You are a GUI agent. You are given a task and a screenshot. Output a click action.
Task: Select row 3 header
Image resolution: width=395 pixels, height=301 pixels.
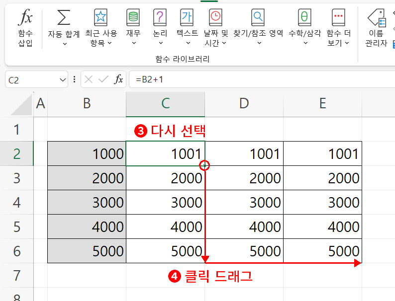(16, 178)
